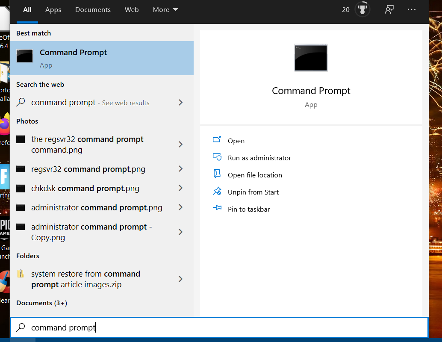Screen dimensions: 442x342
Task: Expand arrow for 'administrator command prompt.png'
Action: (181, 207)
